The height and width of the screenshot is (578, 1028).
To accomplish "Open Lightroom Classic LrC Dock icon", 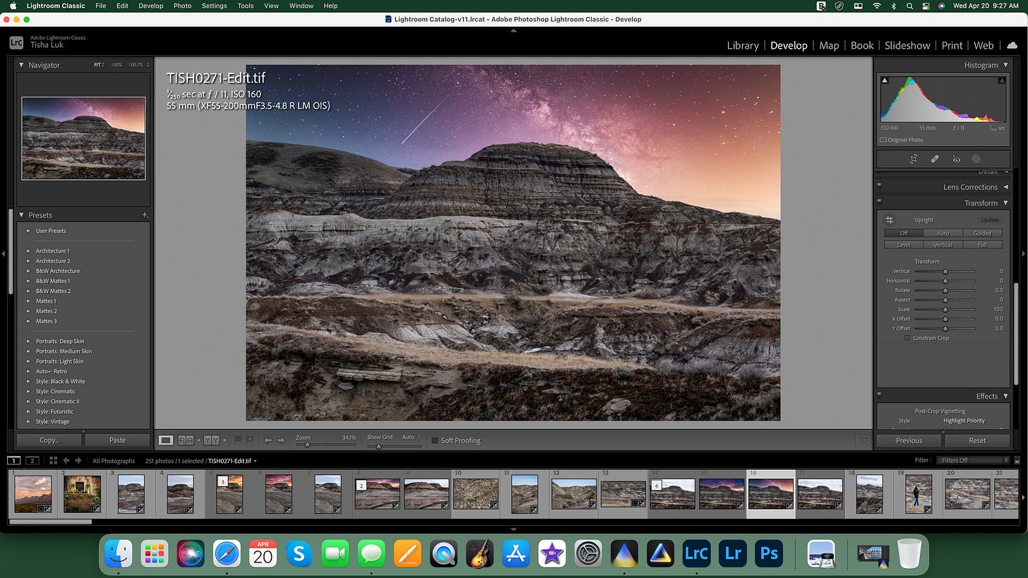I will (696, 553).
